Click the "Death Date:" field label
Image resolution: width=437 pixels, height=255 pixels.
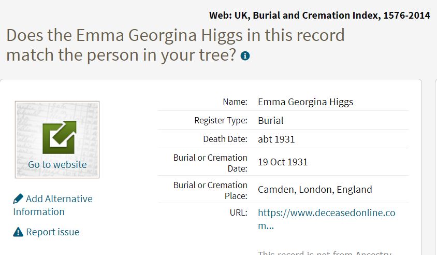(x=225, y=139)
